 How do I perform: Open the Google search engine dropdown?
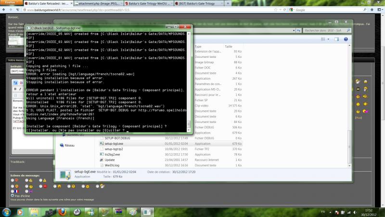coord(292,10)
